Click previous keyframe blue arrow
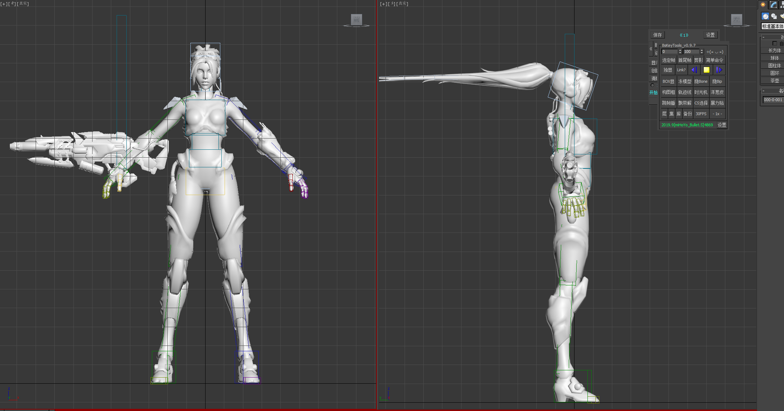 (694, 70)
